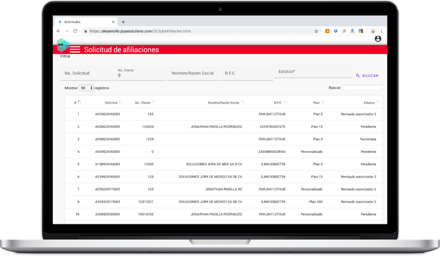Open a new browser tab

pos(123,22)
